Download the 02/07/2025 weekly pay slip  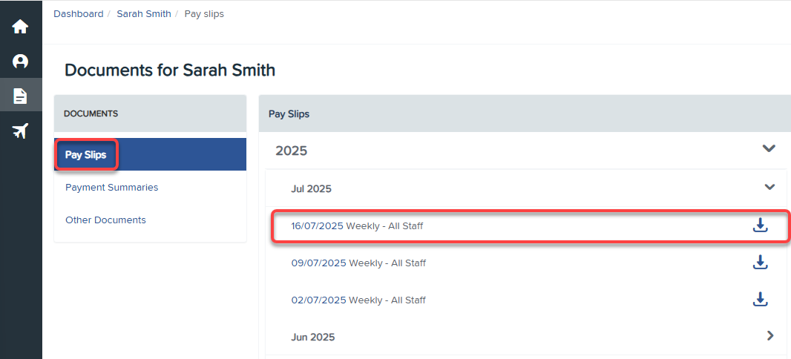click(760, 299)
